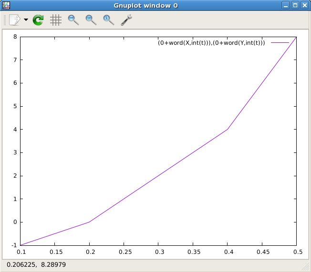Click the x-axis label 0.4
This screenshot has width=311, height=272.
(x=228, y=252)
